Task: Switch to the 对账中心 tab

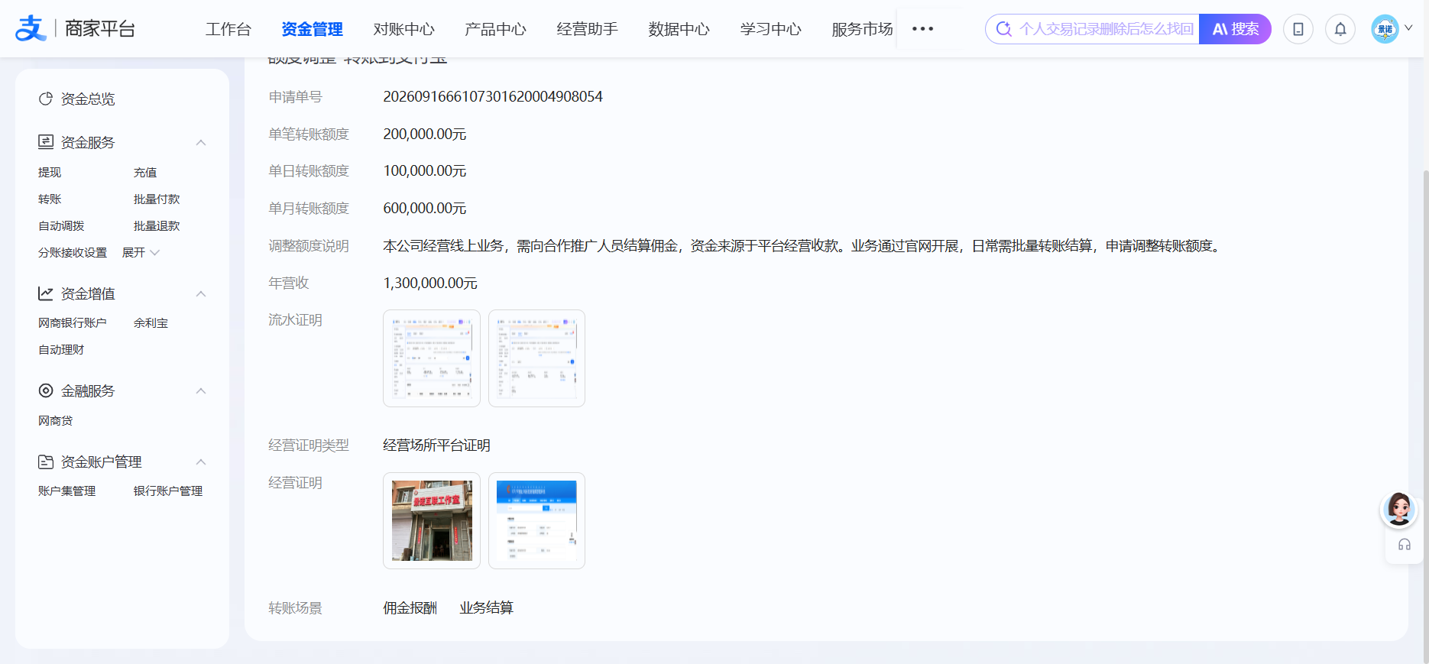Action: coord(403,29)
